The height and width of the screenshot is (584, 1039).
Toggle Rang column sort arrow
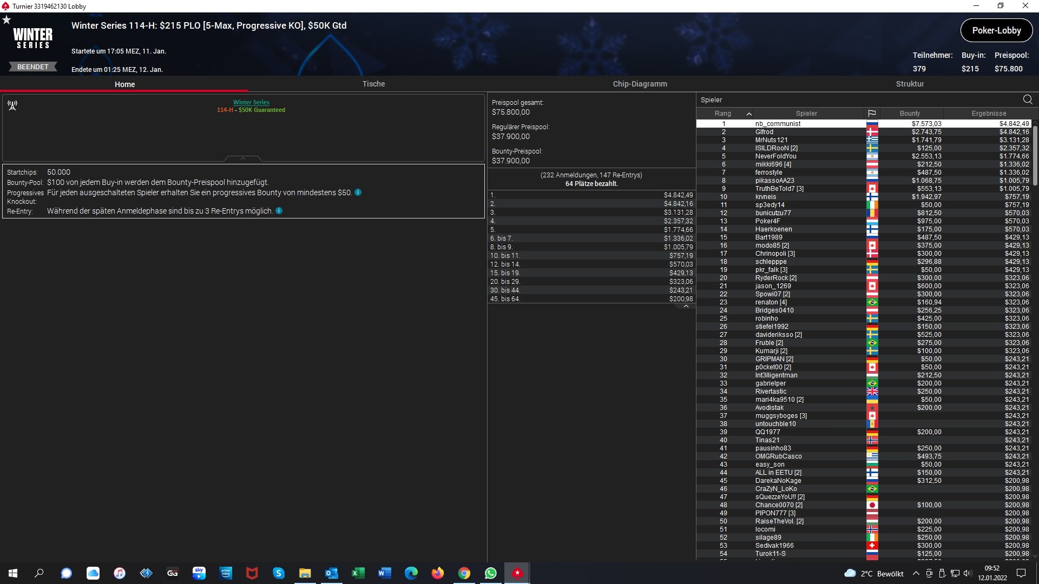(749, 114)
